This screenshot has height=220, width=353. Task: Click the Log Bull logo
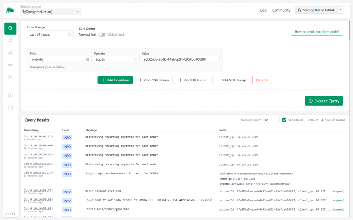coord(10,10)
